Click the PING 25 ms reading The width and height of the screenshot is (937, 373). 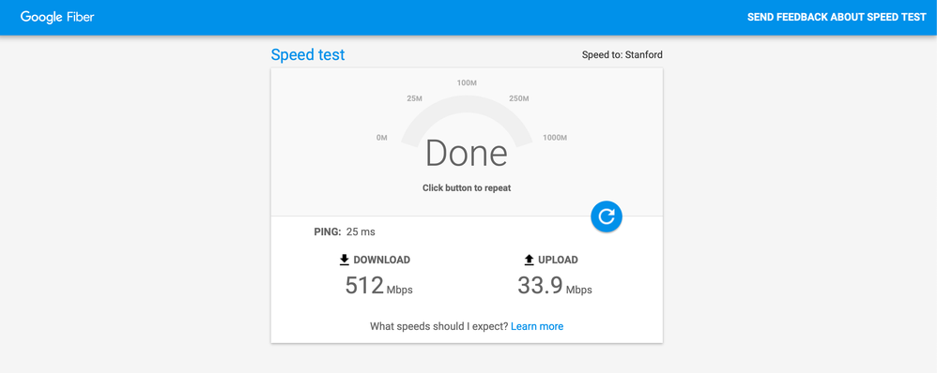pos(345,231)
